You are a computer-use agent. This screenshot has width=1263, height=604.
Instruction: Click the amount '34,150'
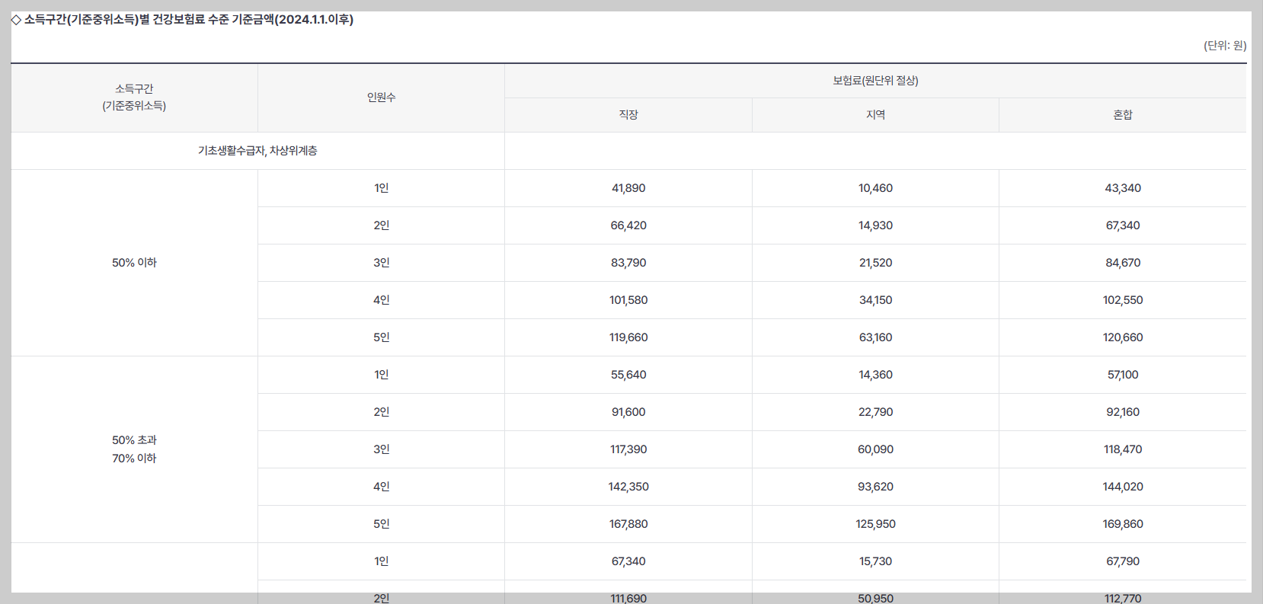[x=875, y=300]
